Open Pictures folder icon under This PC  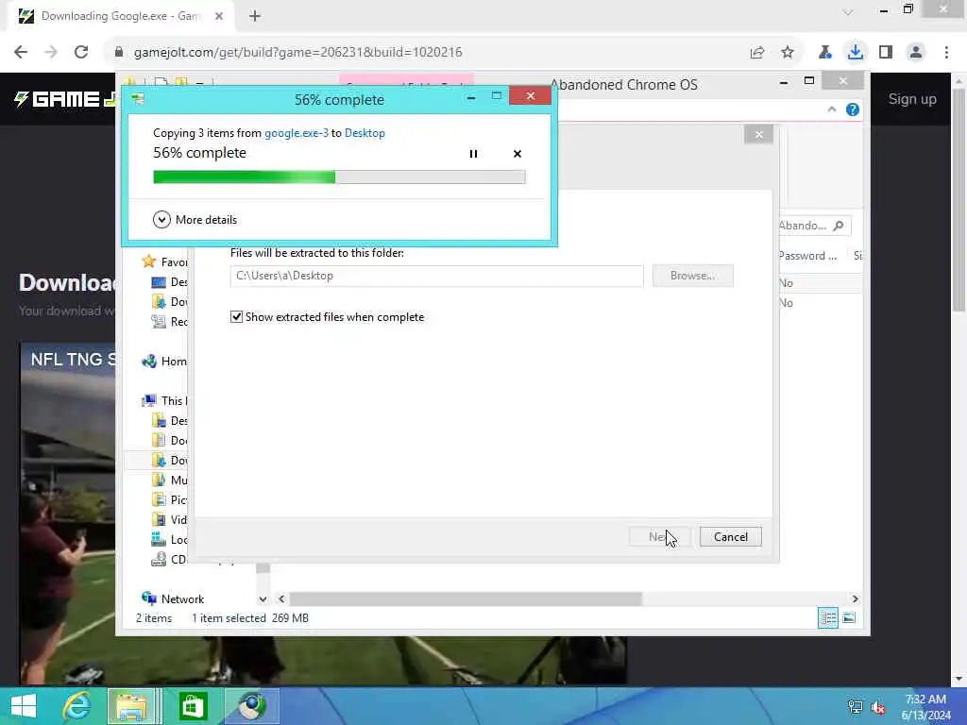(159, 499)
